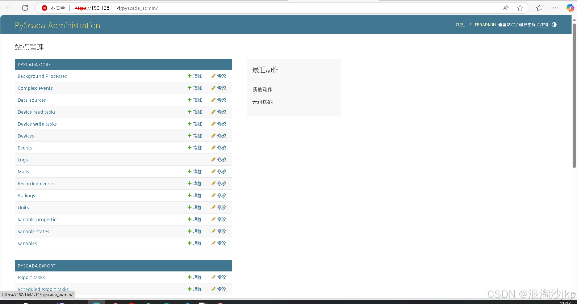Click 修改 for Background Processes
This screenshot has height=304, width=577.
pos(219,76)
